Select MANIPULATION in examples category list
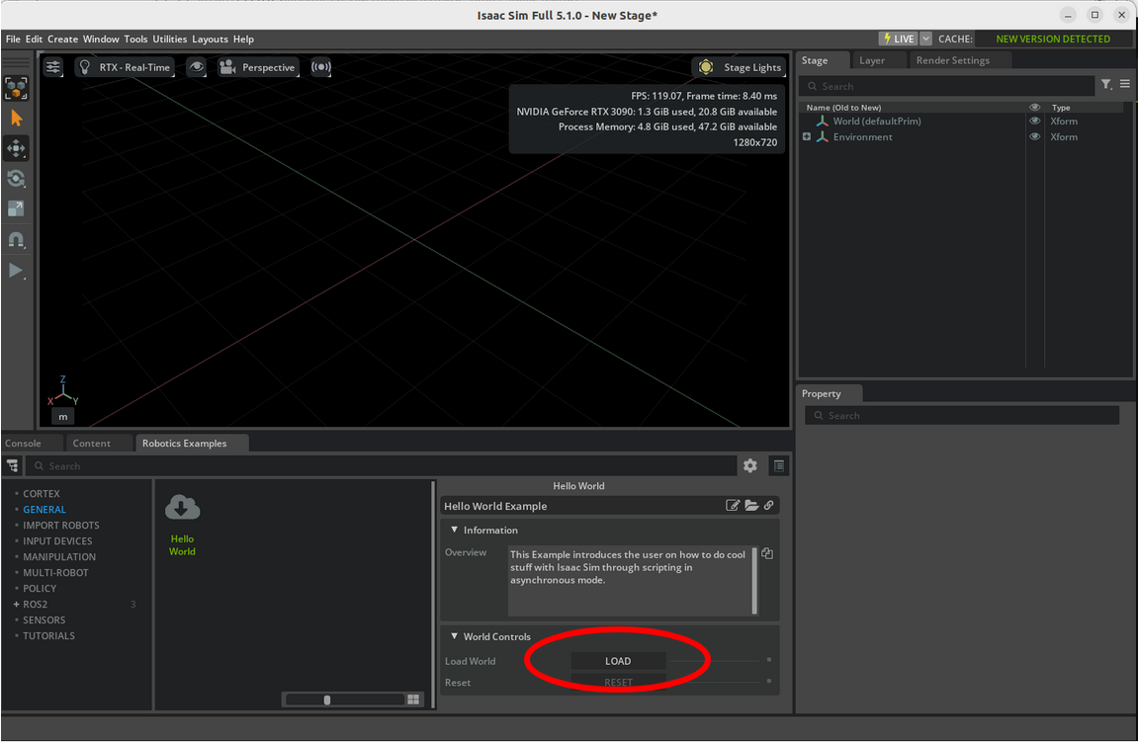Image resolution: width=1138 pixels, height=742 pixels. tap(59, 557)
